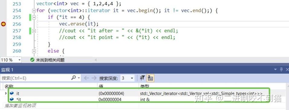This screenshot has height=110, width=289.
Task: Toggle the highlighted display-format icon in Watch toolbar
Action: [150, 78]
